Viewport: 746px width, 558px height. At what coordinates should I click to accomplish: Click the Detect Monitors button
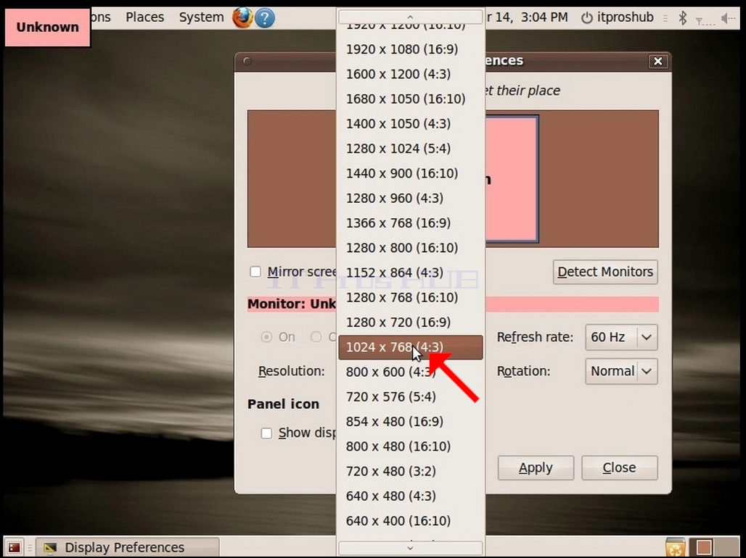[605, 272]
